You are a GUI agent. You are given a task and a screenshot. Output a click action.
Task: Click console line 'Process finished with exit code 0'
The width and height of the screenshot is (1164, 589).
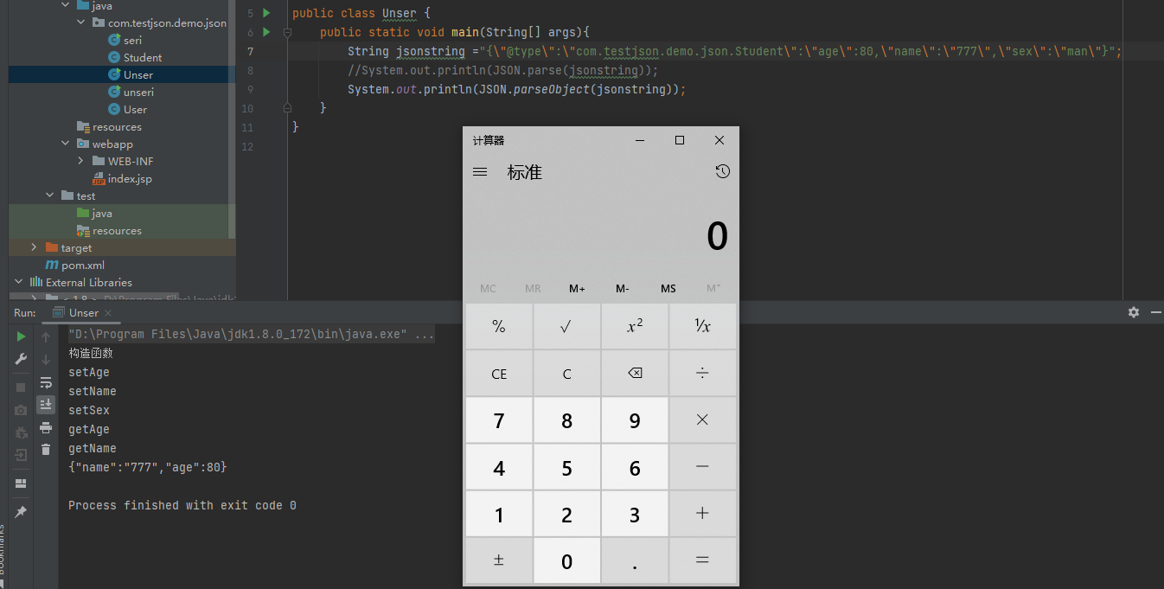tap(182, 505)
